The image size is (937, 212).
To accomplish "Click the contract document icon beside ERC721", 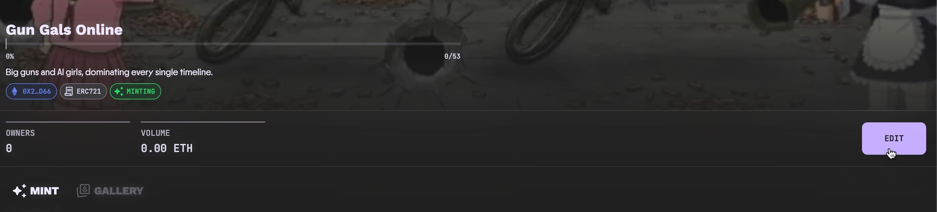I will click(x=69, y=91).
